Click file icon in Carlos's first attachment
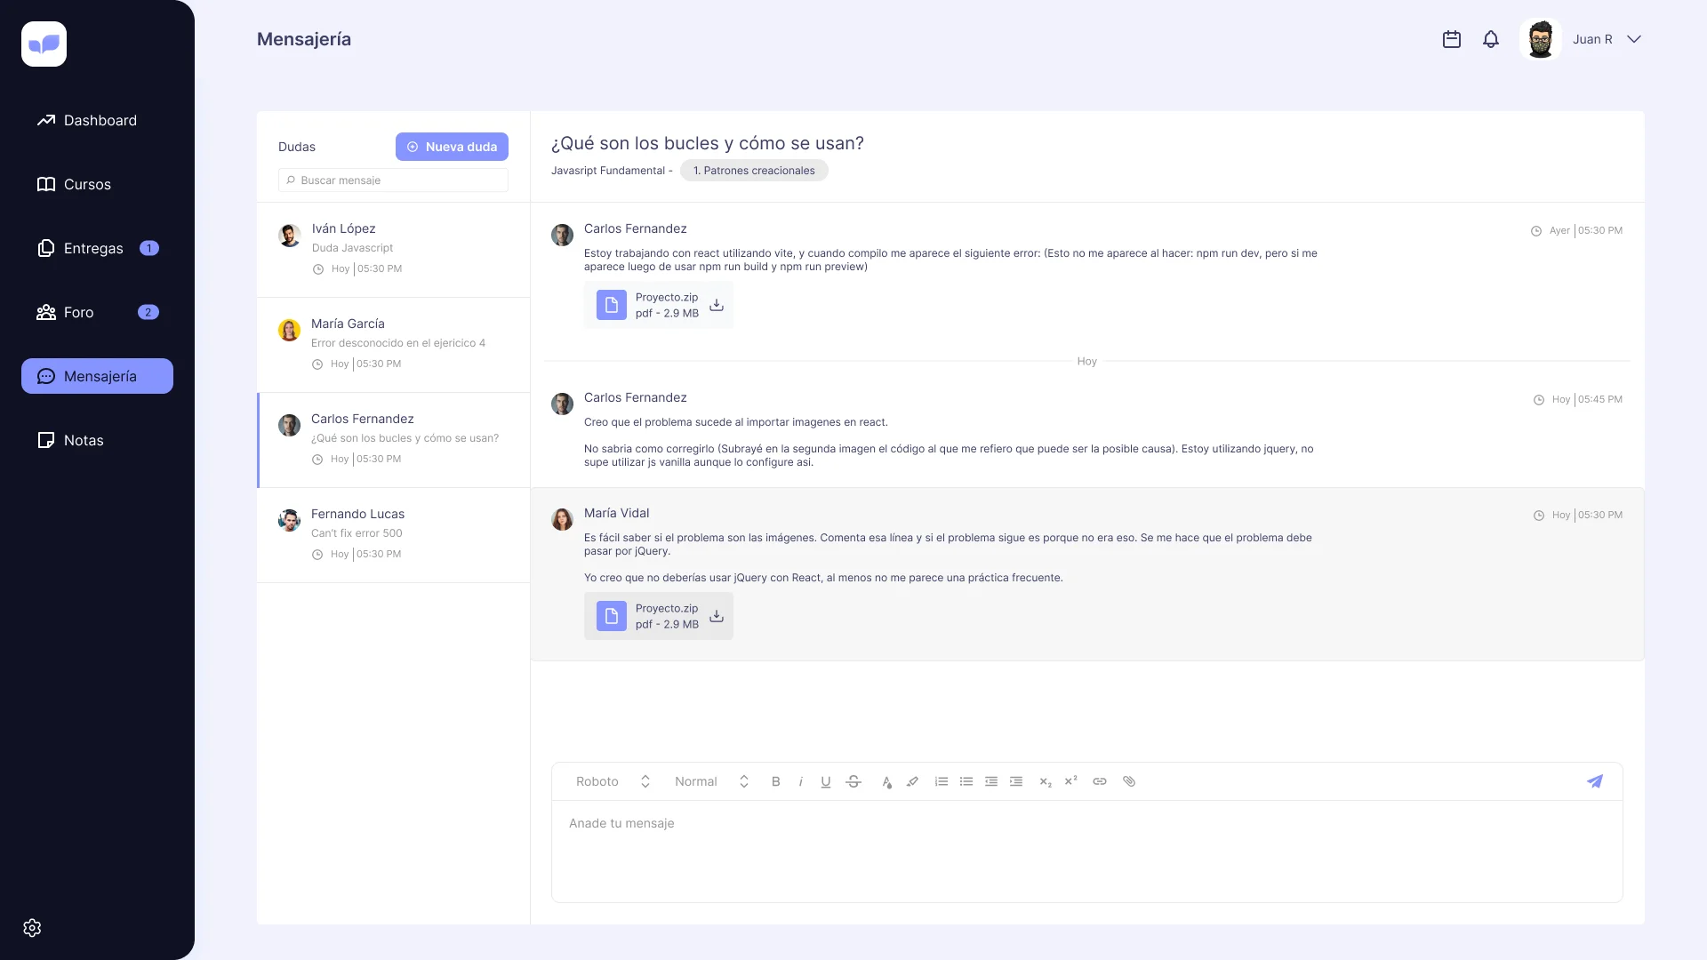 tap(612, 305)
